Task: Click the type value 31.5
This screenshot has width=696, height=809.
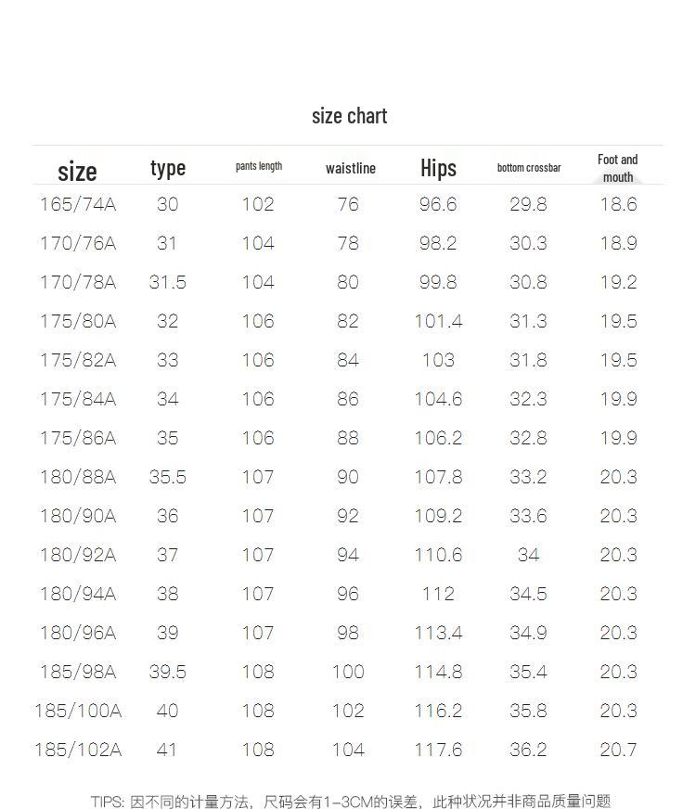Action: [x=167, y=282]
